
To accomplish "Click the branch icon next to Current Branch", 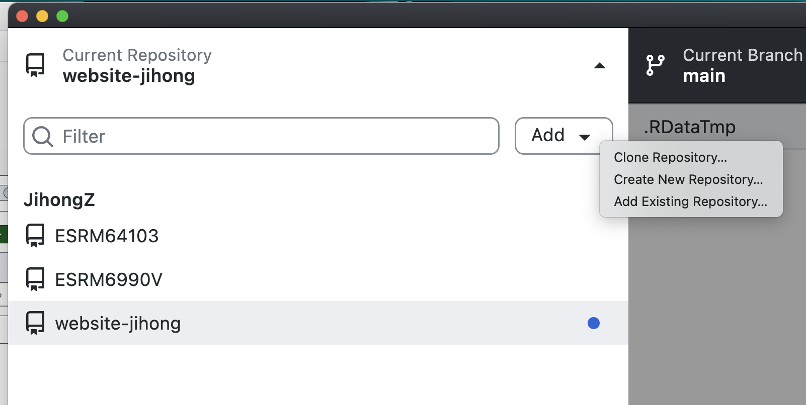I will (655, 65).
